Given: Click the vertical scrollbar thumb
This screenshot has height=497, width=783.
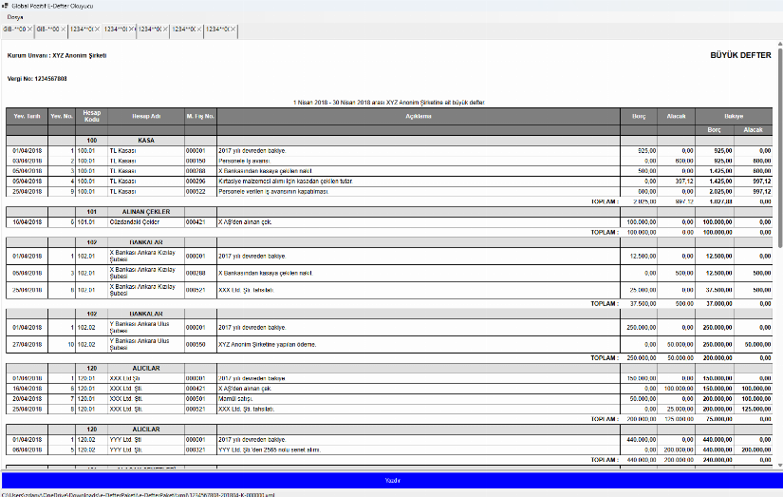Looking at the screenshot, I should pos(778,143).
